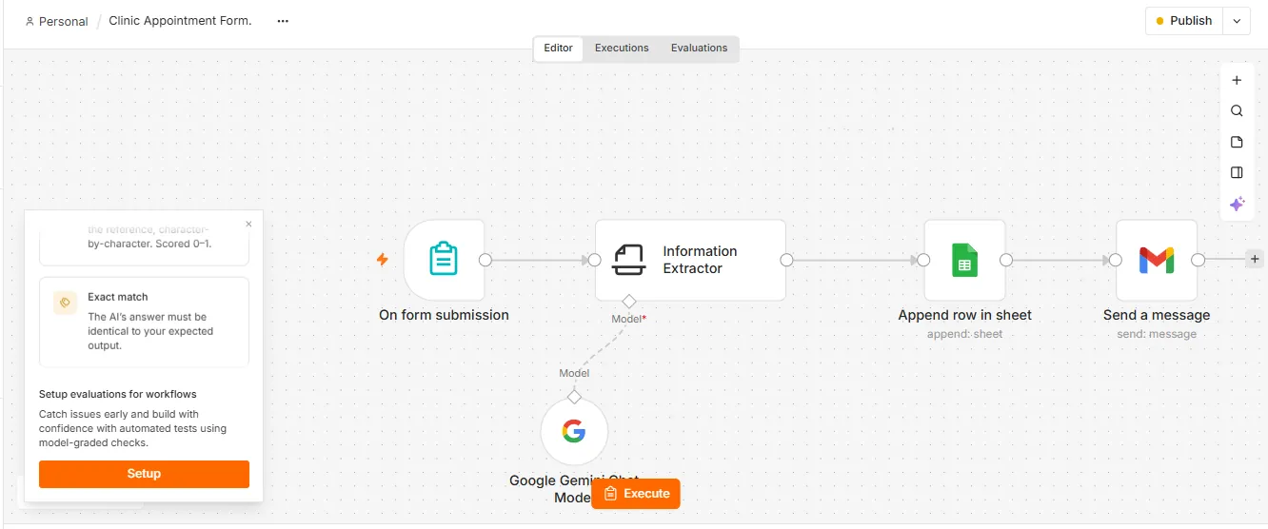Click the orange Setup button
The height and width of the screenshot is (529, 1268).
click(144, 474)
